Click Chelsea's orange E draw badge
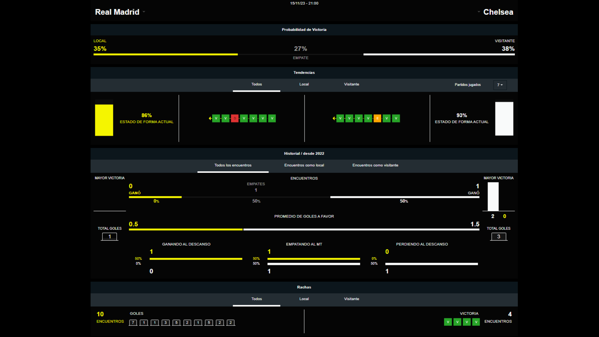This screenshot has height=337, width=599. 377,118
